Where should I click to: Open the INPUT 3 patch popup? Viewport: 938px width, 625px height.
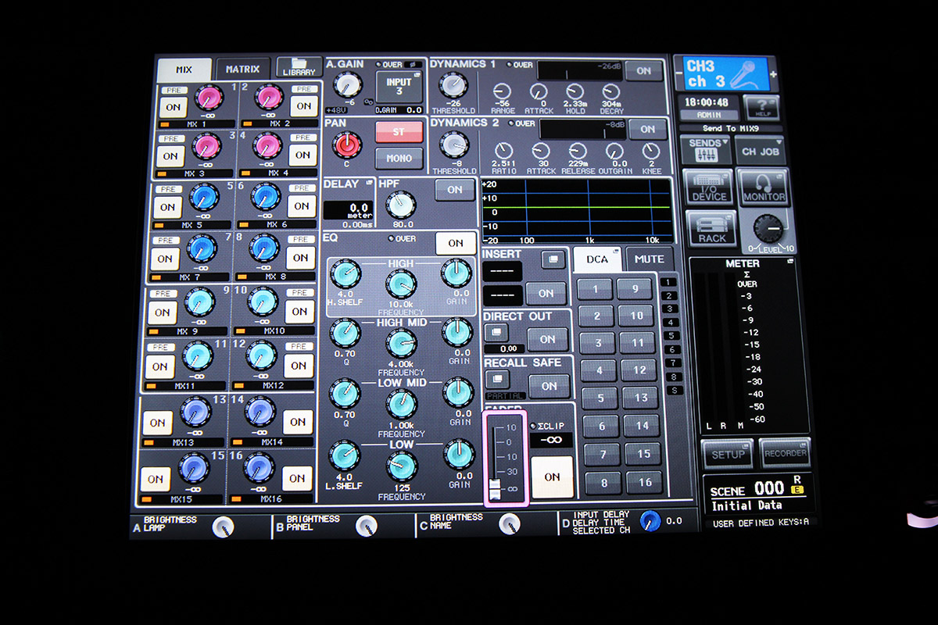click(x=398, y=87)
